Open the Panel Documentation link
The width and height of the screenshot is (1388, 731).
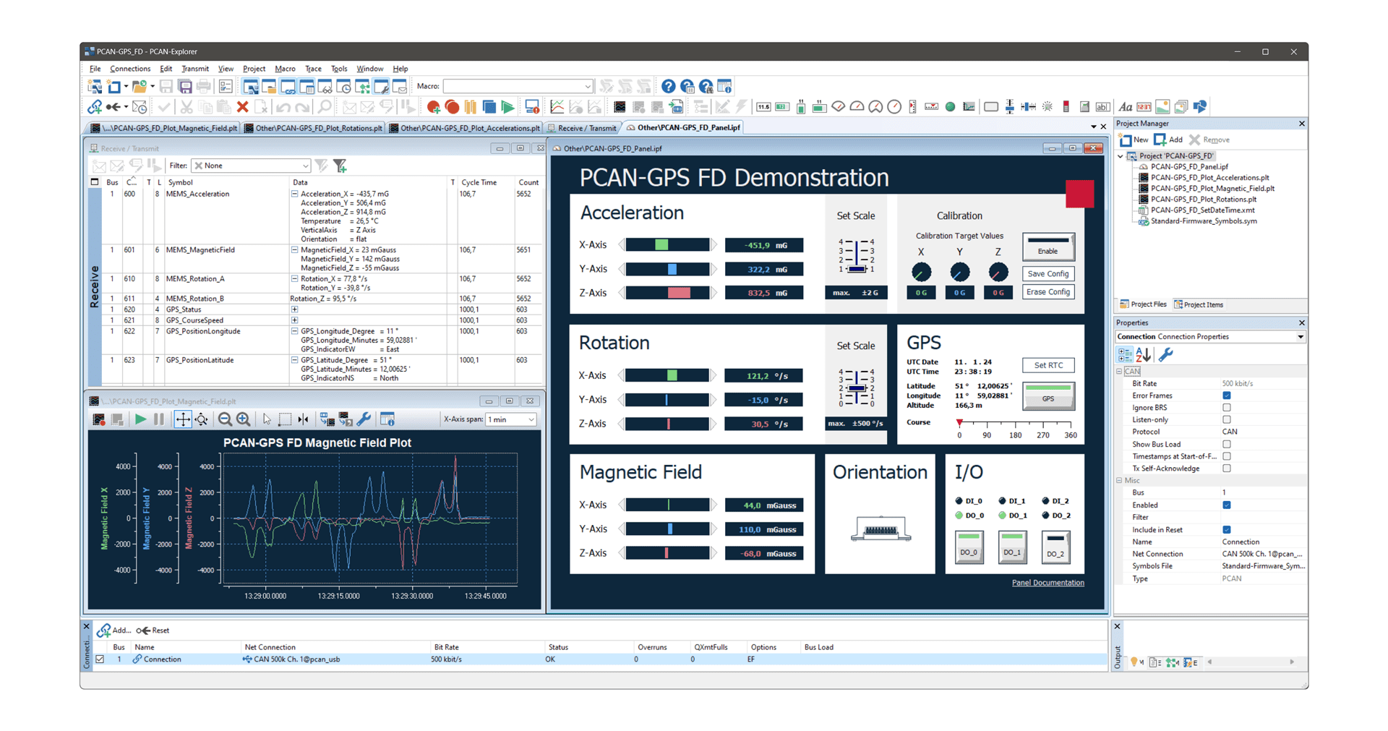1048,583
